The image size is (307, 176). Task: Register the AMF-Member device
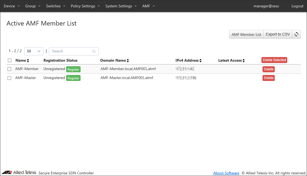(73, 69)
